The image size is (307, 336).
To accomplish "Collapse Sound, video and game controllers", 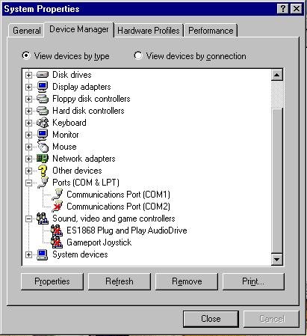I will [x=28, y=219].
